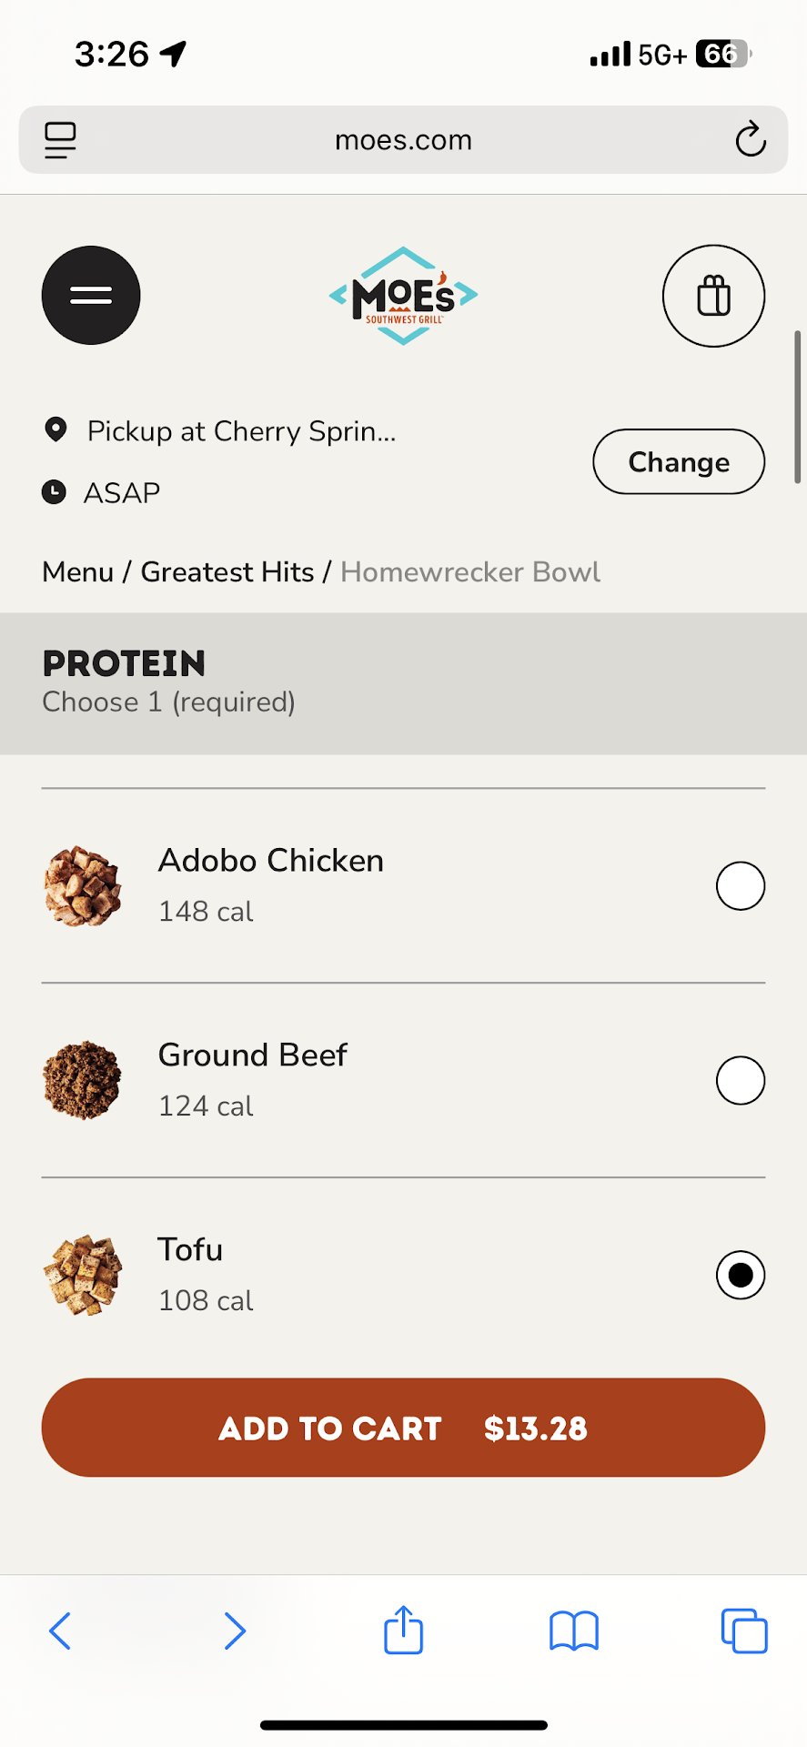Go forward in browser history

click(235, 1631)
